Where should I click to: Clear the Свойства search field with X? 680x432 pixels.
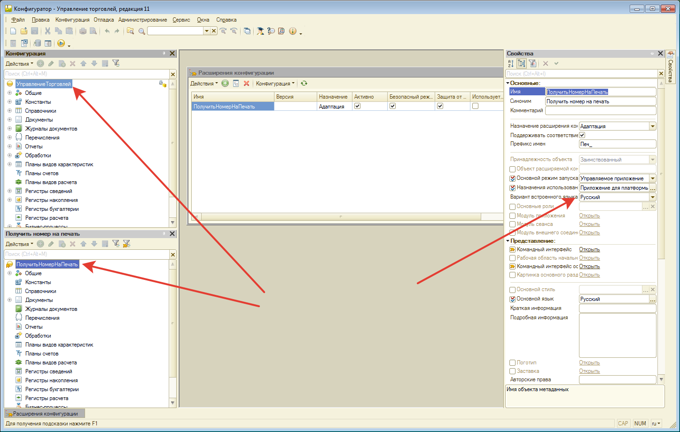coord(661,74)
